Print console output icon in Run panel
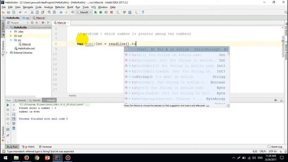Viewport: 288px width, 162px height. tap(14, 123)
